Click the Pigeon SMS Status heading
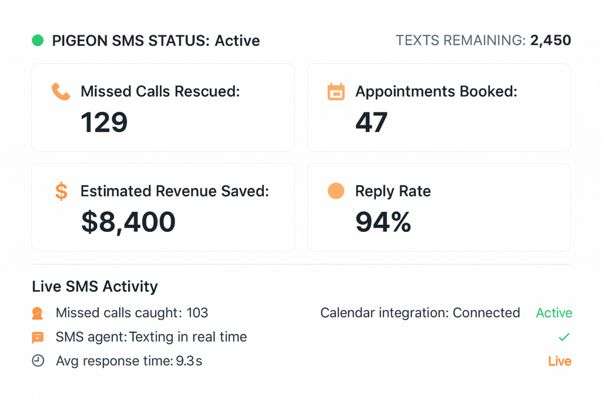This screenshot has height=401, width=602. [x=156, y=41]
